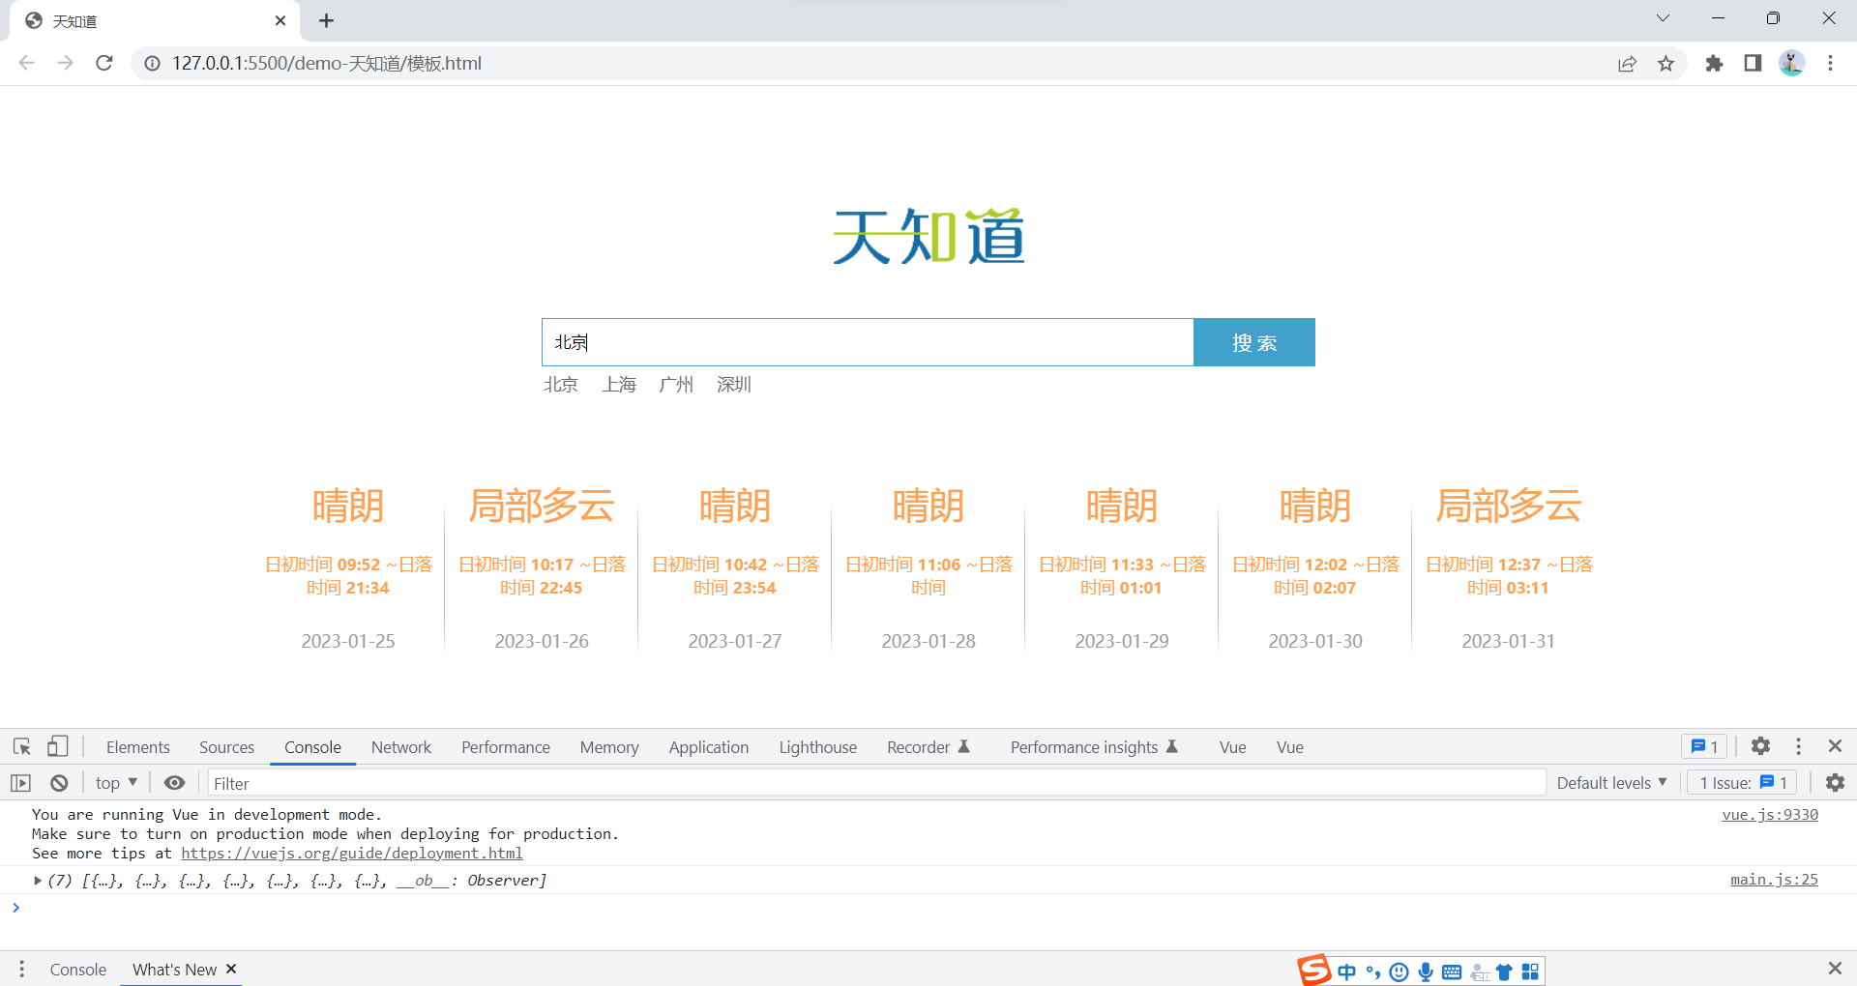1857x986 pixels.
Task: Expand the Observer array log entry
Action: (x=37, y=881)
